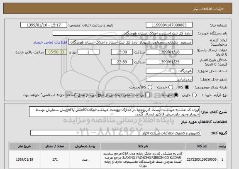Click the شماره نیاز number field
The width and height of the screenshot is (239, 169).
(169, 25)
